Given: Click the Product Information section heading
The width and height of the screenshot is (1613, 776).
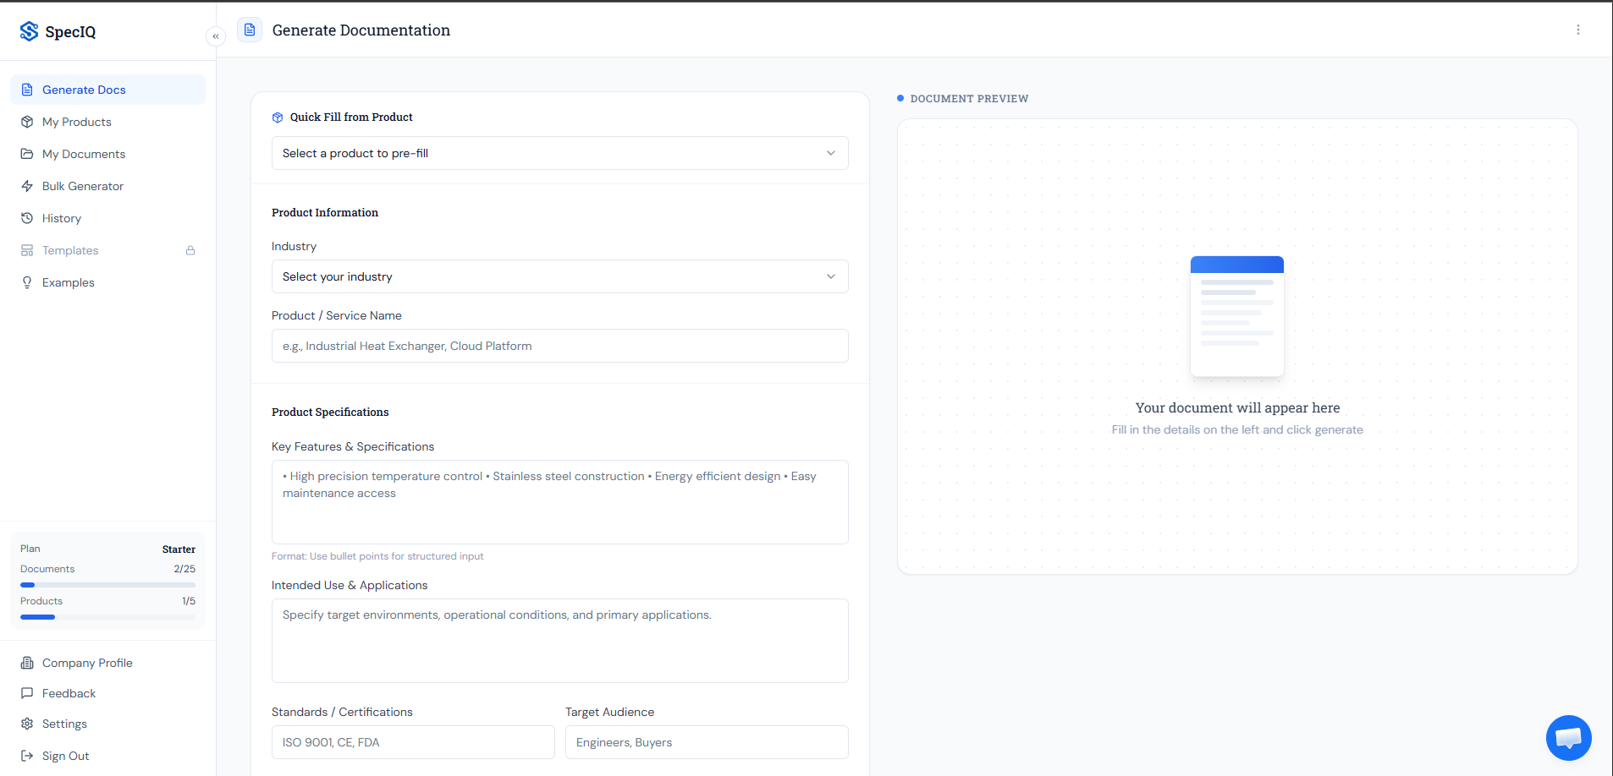Looking at the screenshot, I should pyautogui.click(x=325, y=213).
